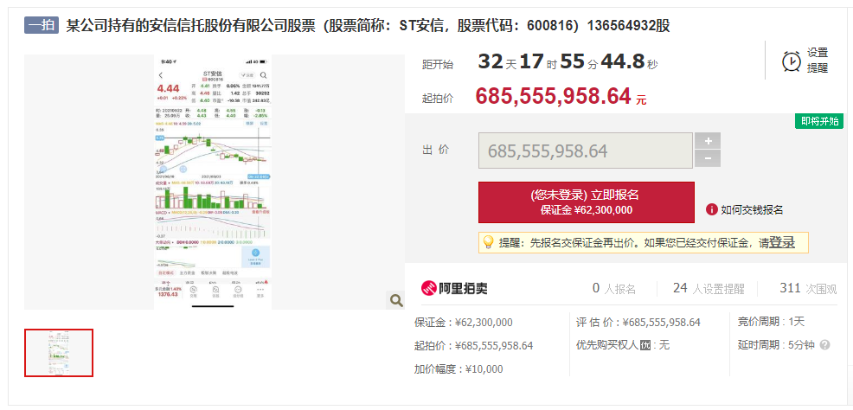Click the search icon in phone screenshot

(263, 75)
